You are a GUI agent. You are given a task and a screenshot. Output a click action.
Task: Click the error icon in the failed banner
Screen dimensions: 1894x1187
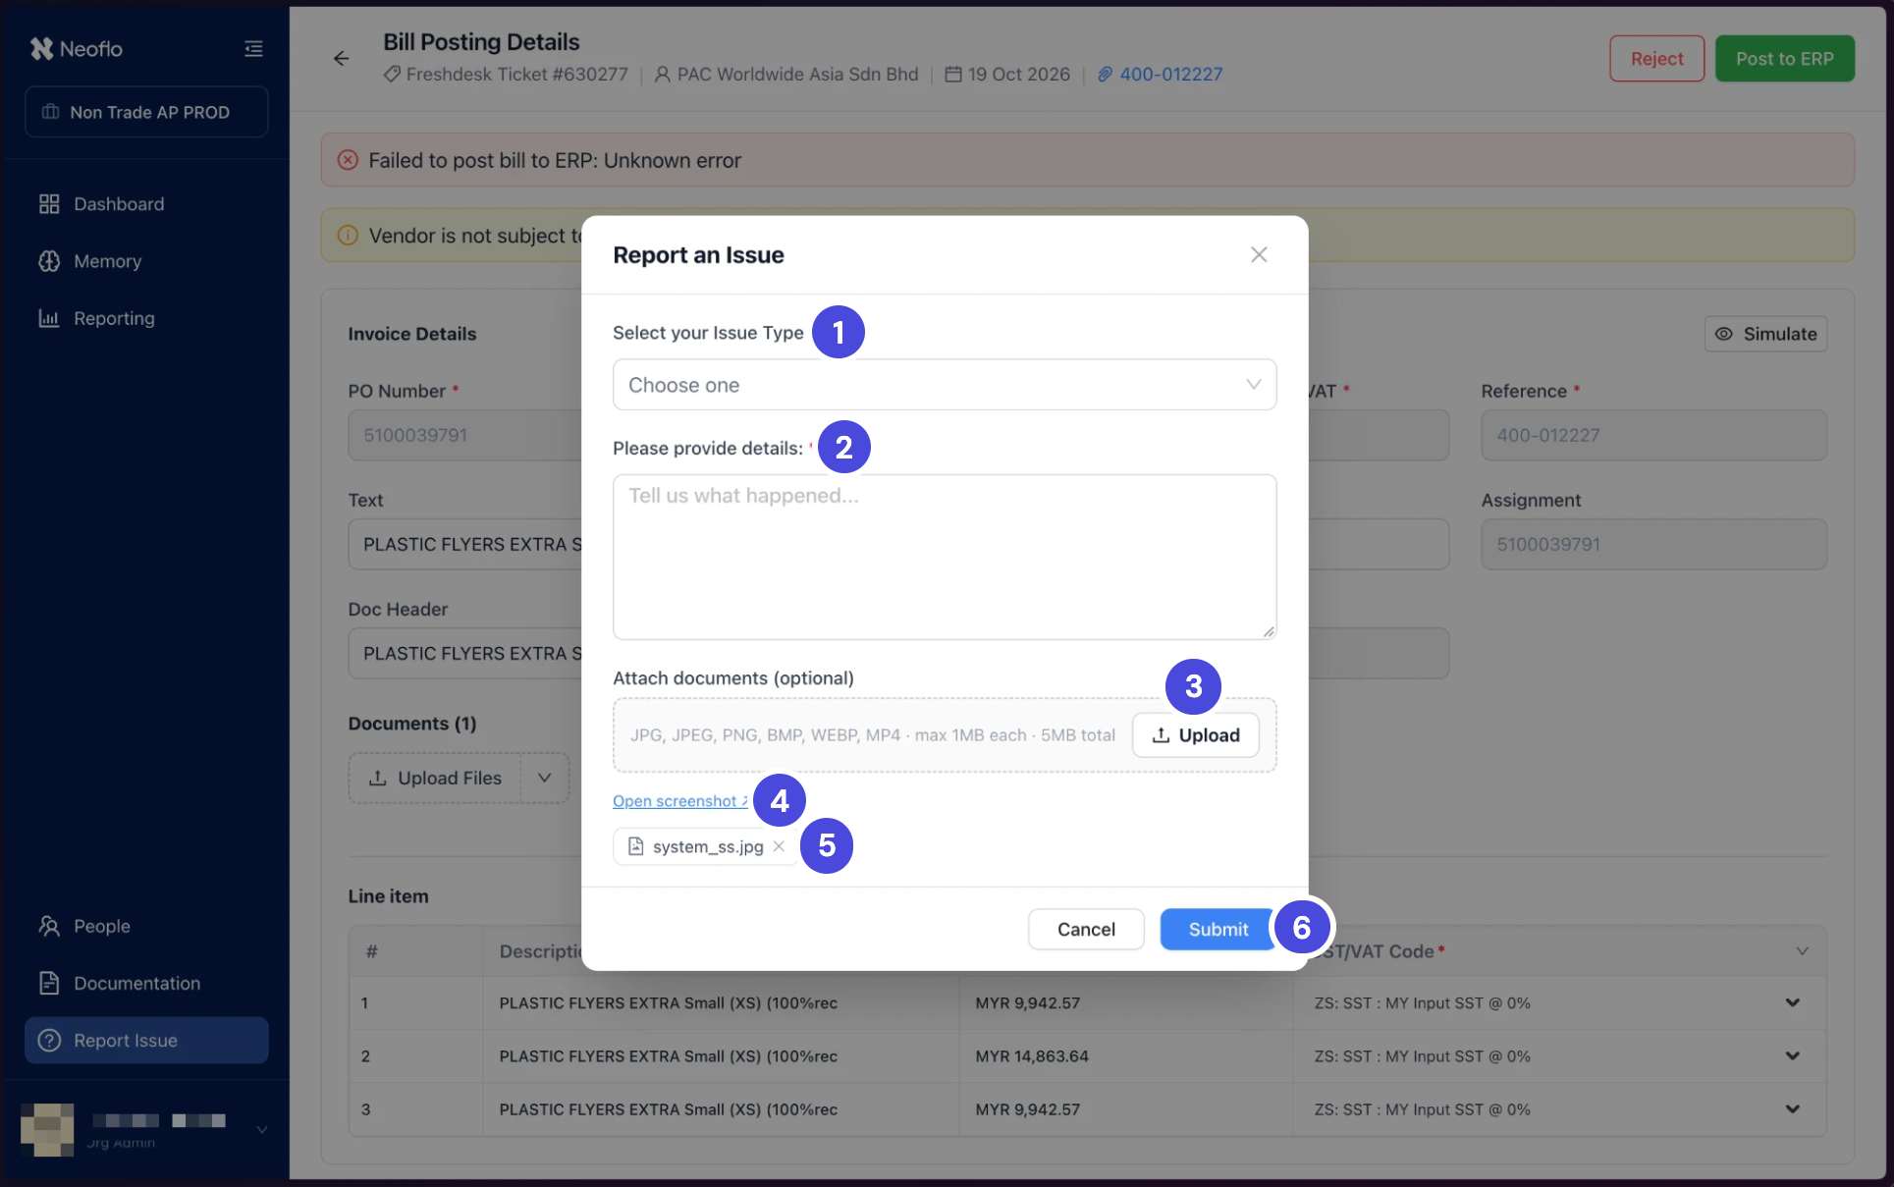348,160
